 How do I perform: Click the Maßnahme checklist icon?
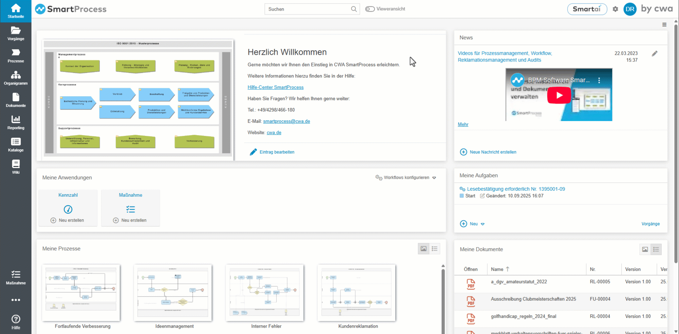(130, 209)
